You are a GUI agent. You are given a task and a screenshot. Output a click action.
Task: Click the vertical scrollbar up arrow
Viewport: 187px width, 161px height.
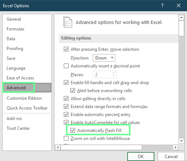click(x=181, y=18)
